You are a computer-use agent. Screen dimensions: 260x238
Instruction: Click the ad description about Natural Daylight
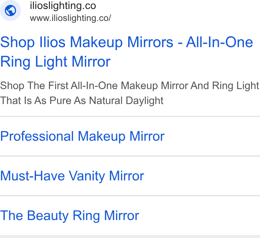(130, 93)
